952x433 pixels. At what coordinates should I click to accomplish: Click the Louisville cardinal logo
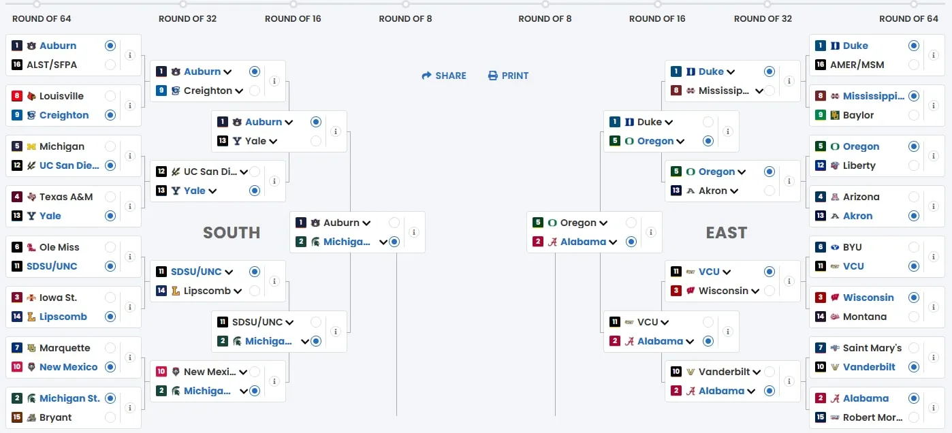tap(31, 96)
